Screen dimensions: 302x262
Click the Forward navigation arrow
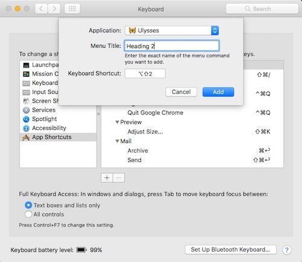54,9
